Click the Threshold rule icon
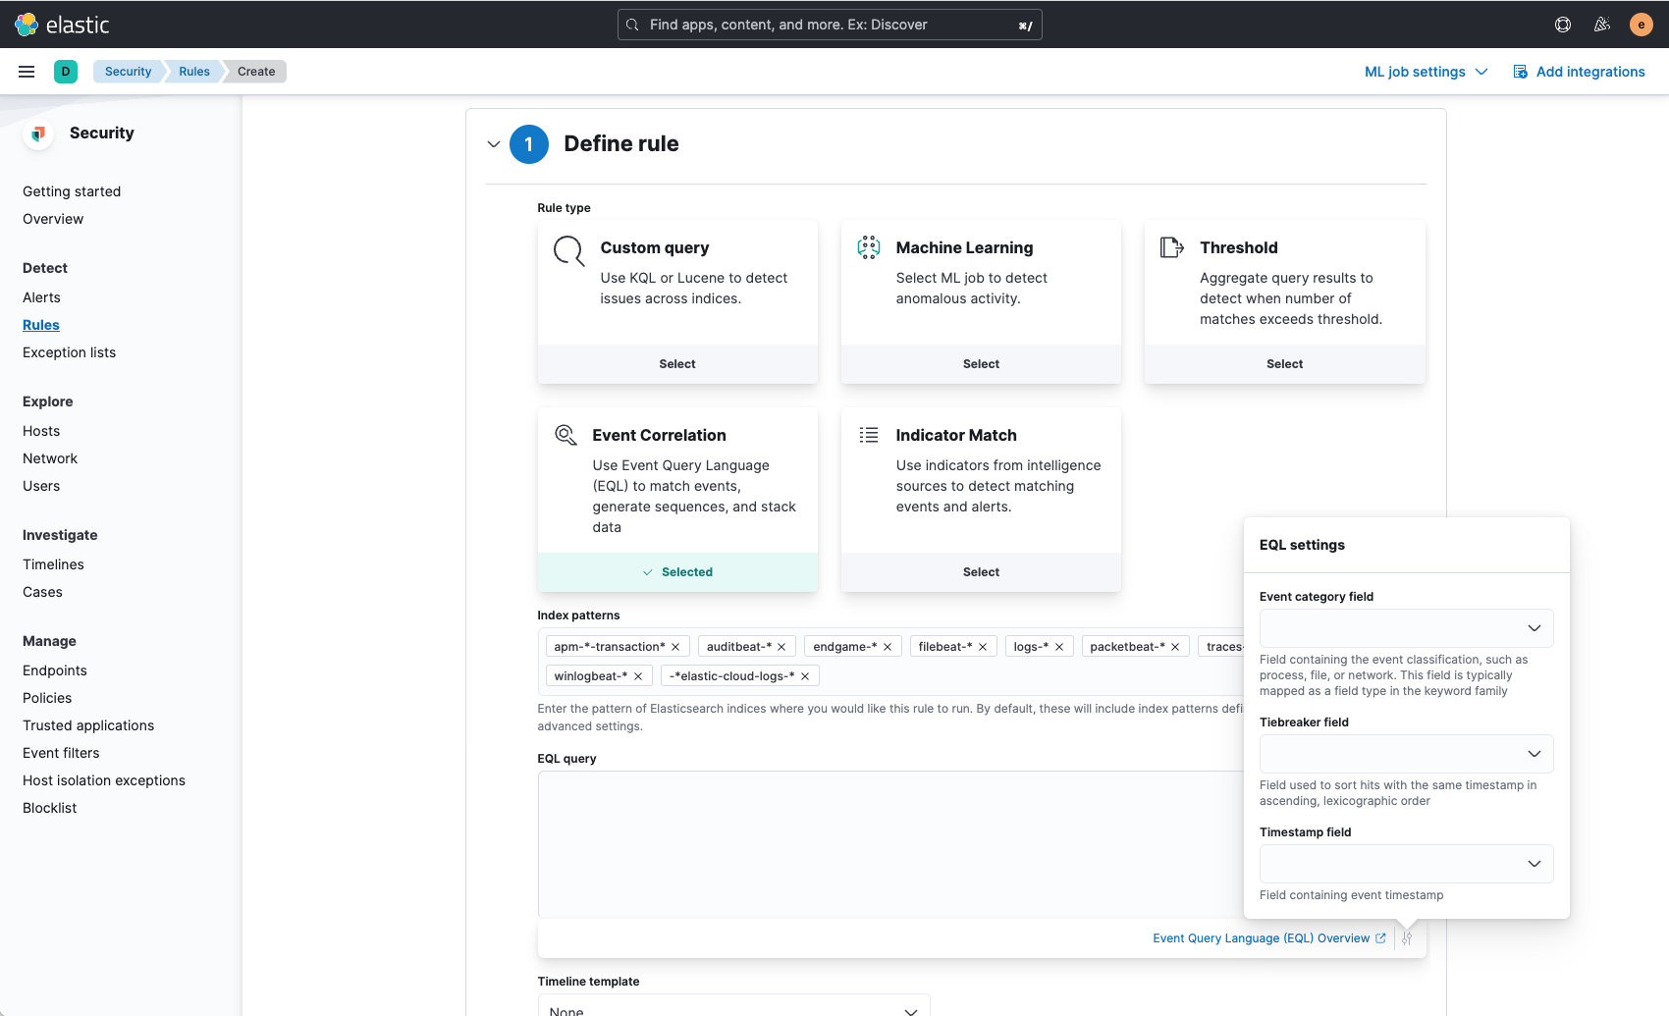 click(x=1172, y=247)
